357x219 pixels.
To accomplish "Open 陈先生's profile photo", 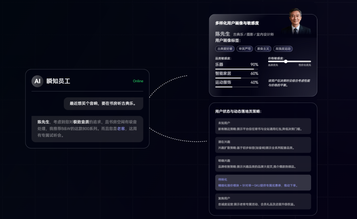I will pyautogui.click(x=297, y=22).
